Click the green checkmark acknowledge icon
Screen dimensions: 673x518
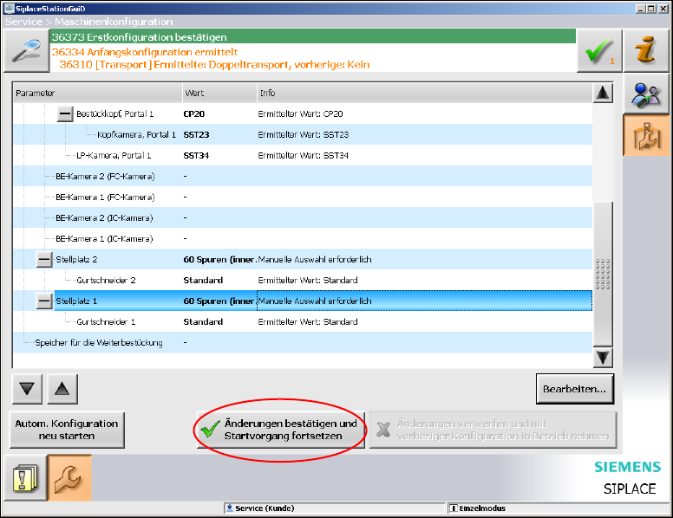click(x=599, y=52)
